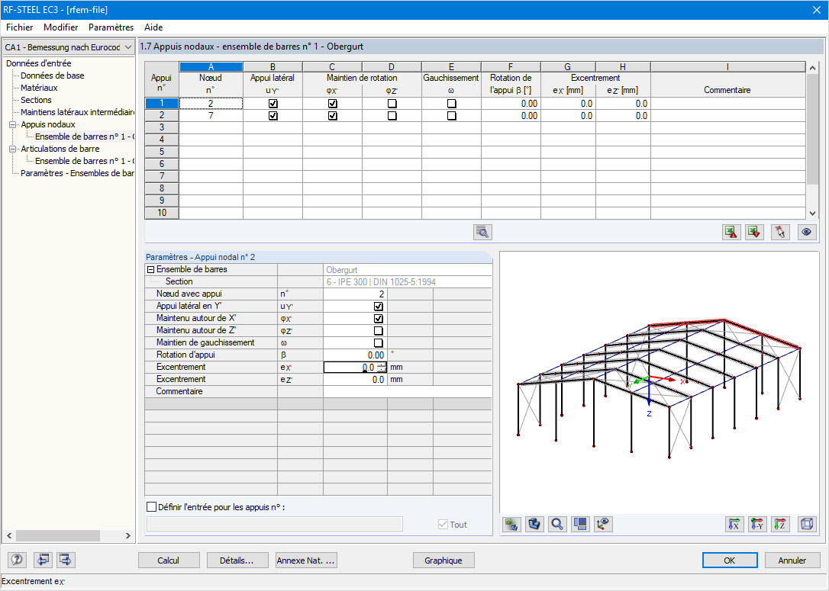Collapse the Ensemble de barres parameter group
This screenshot has width=829, height=591.
click(150, 269)
